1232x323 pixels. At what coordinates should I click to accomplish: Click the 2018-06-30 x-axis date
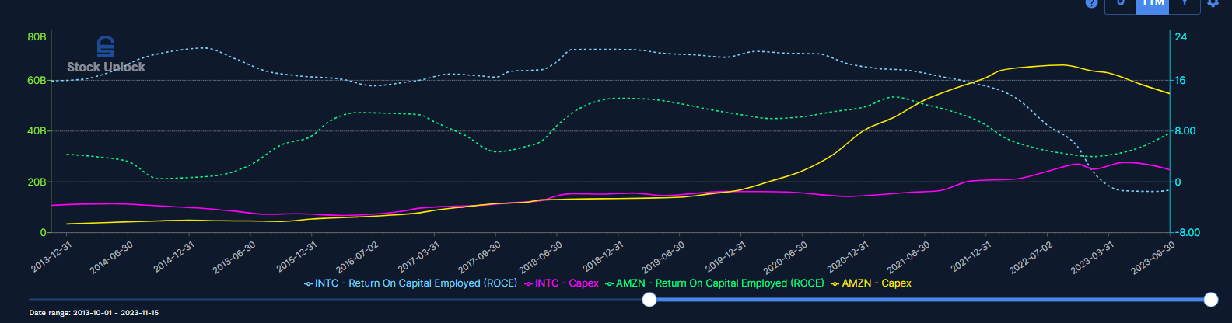click(x=541, y=256)
